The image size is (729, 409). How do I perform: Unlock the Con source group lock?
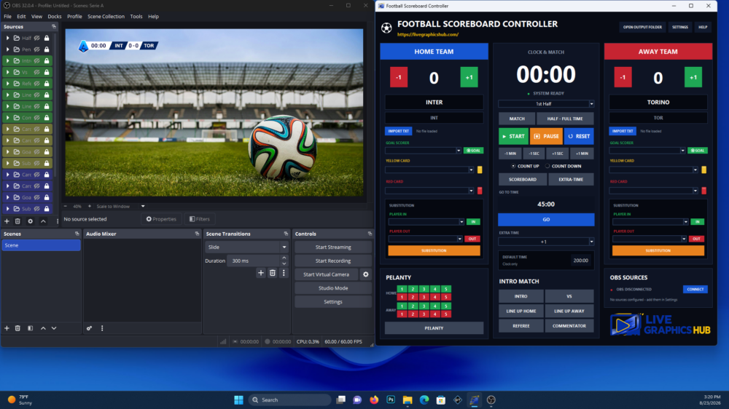coord(47,117)
